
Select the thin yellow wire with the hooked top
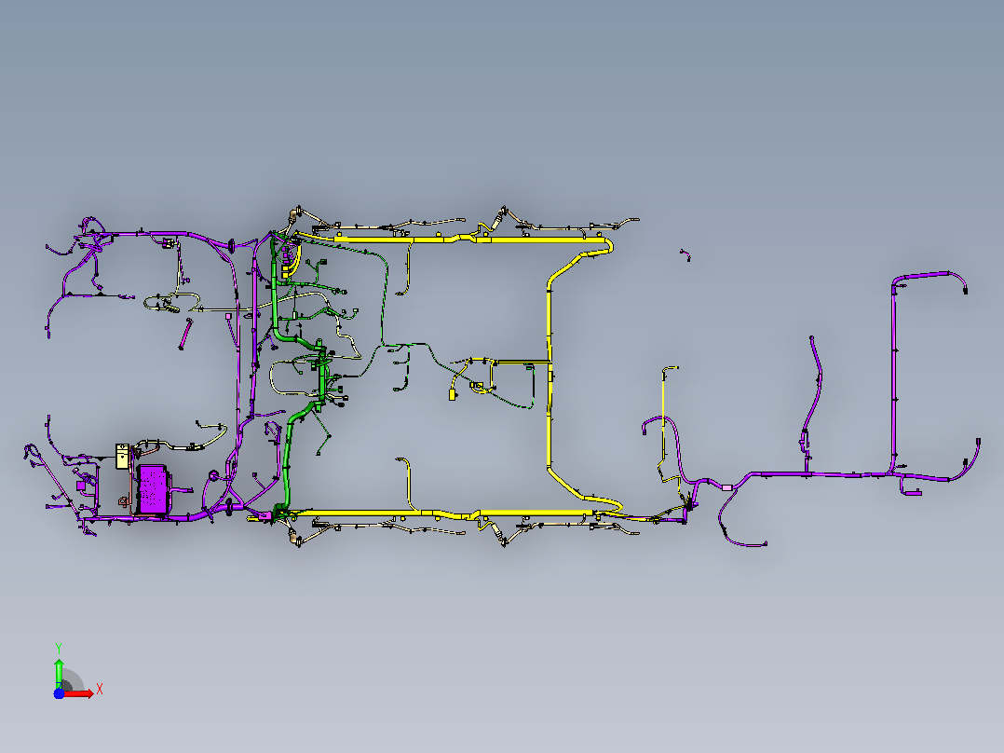664,417
